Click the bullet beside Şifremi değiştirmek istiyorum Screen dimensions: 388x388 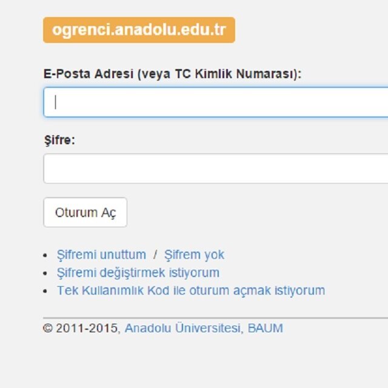pos(45,273)
